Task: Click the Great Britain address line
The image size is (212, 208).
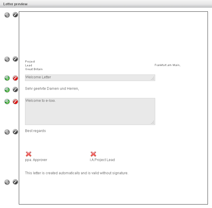Action: [x=34, y=69]
